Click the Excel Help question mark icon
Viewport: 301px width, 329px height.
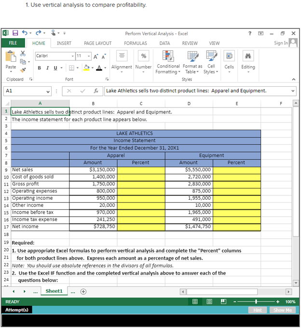point(249,33)
